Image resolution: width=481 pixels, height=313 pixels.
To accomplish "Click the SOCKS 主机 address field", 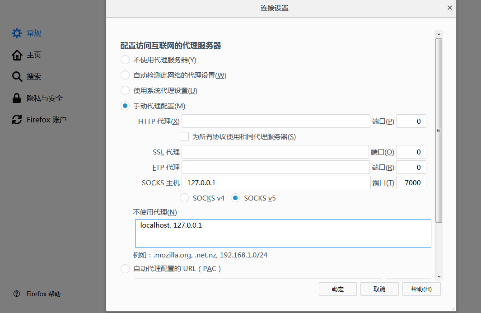I will pyautogui.click(x=276, y=182).
